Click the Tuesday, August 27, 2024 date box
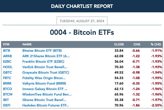The height and width of the screenshot is (110, 164). [x=82, y=21]
